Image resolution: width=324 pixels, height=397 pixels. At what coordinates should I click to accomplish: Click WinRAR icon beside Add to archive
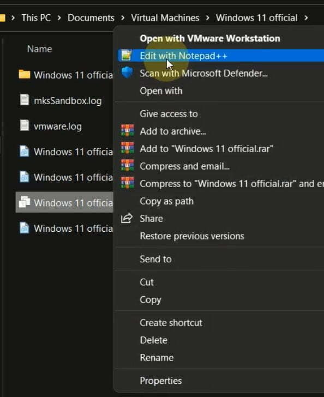[127, 131]
